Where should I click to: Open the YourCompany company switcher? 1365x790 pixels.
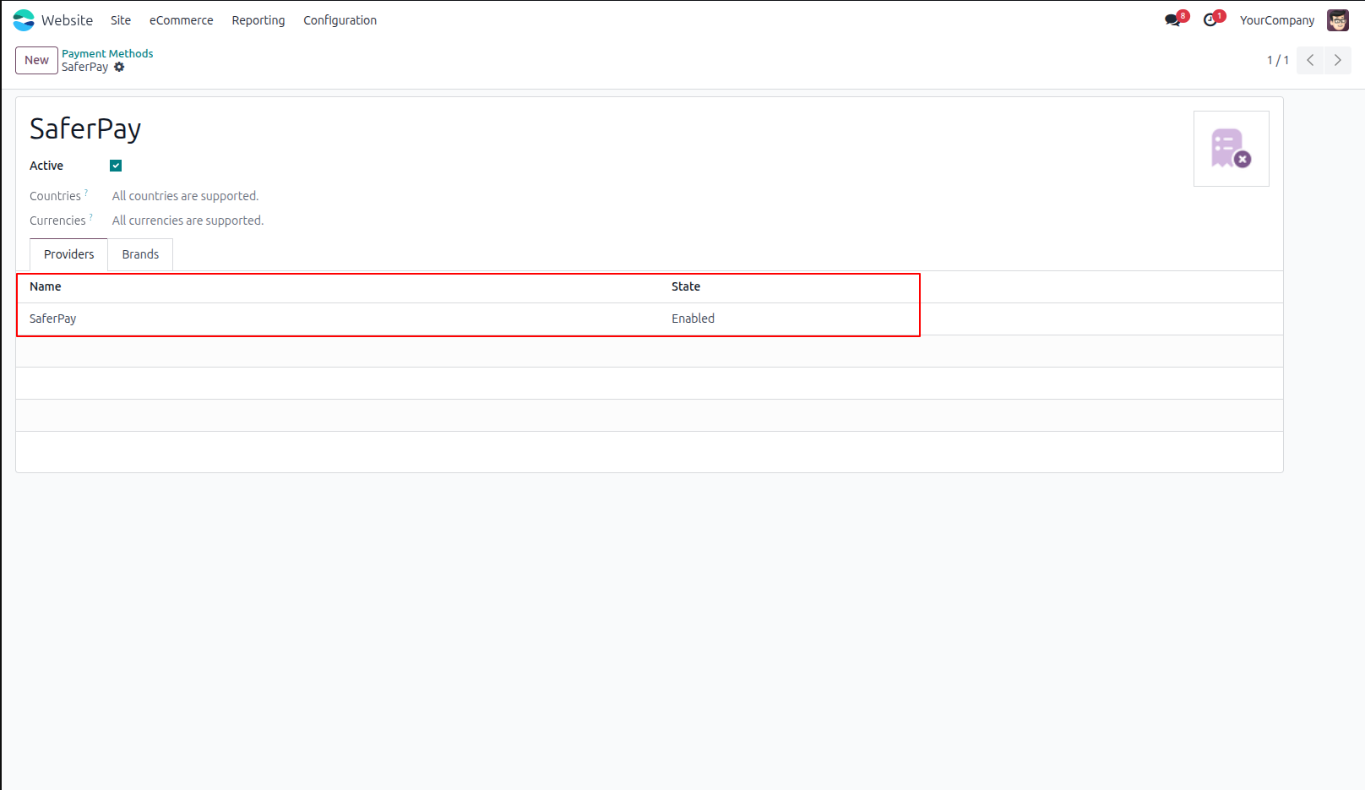(x=1277, y=20)
